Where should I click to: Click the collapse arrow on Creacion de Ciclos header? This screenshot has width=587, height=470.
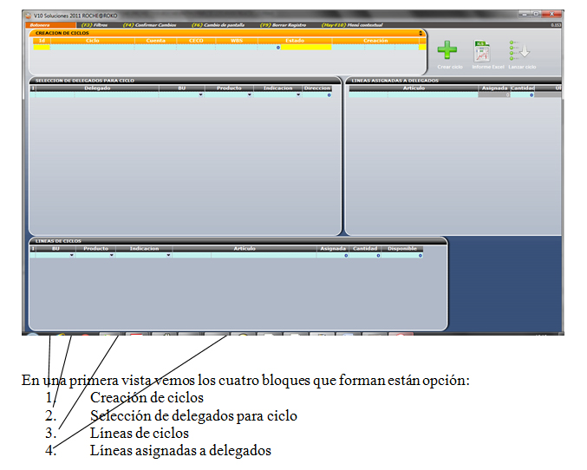pos(421,33)
